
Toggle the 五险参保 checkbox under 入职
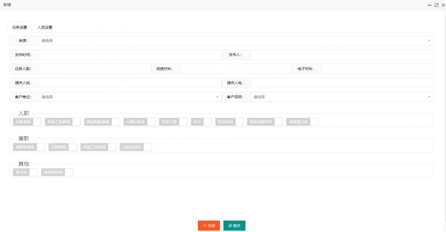(37, 122)
